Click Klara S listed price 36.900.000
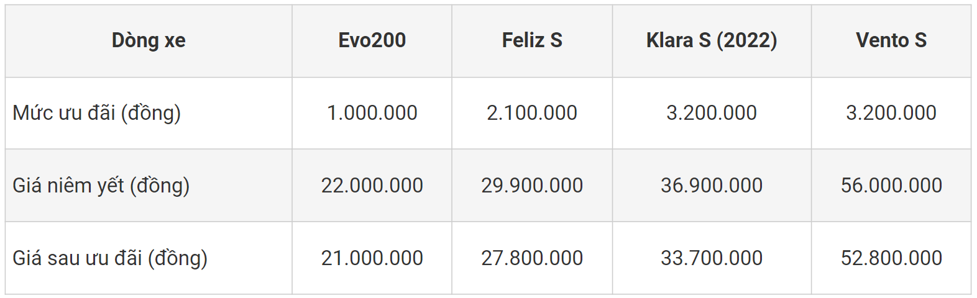The image size is (977, 298). (712, 186)
